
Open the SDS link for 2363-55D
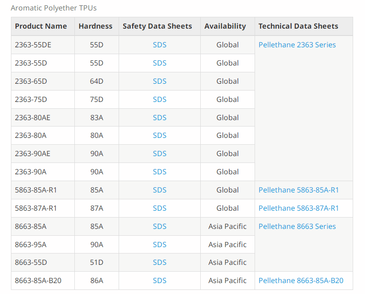159,63
